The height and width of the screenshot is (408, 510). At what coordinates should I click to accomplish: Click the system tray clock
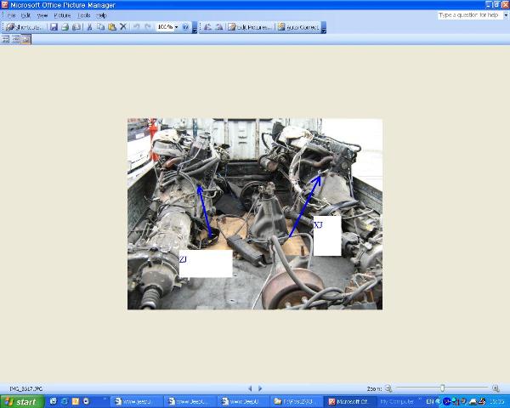point(496,402)
